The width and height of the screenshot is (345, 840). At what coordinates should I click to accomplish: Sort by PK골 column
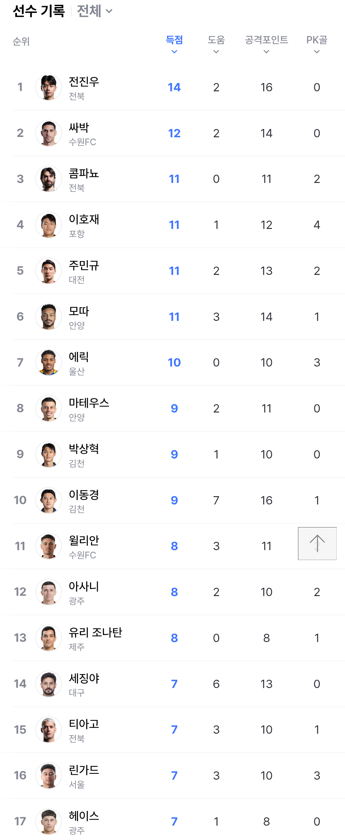click(317, 44)
